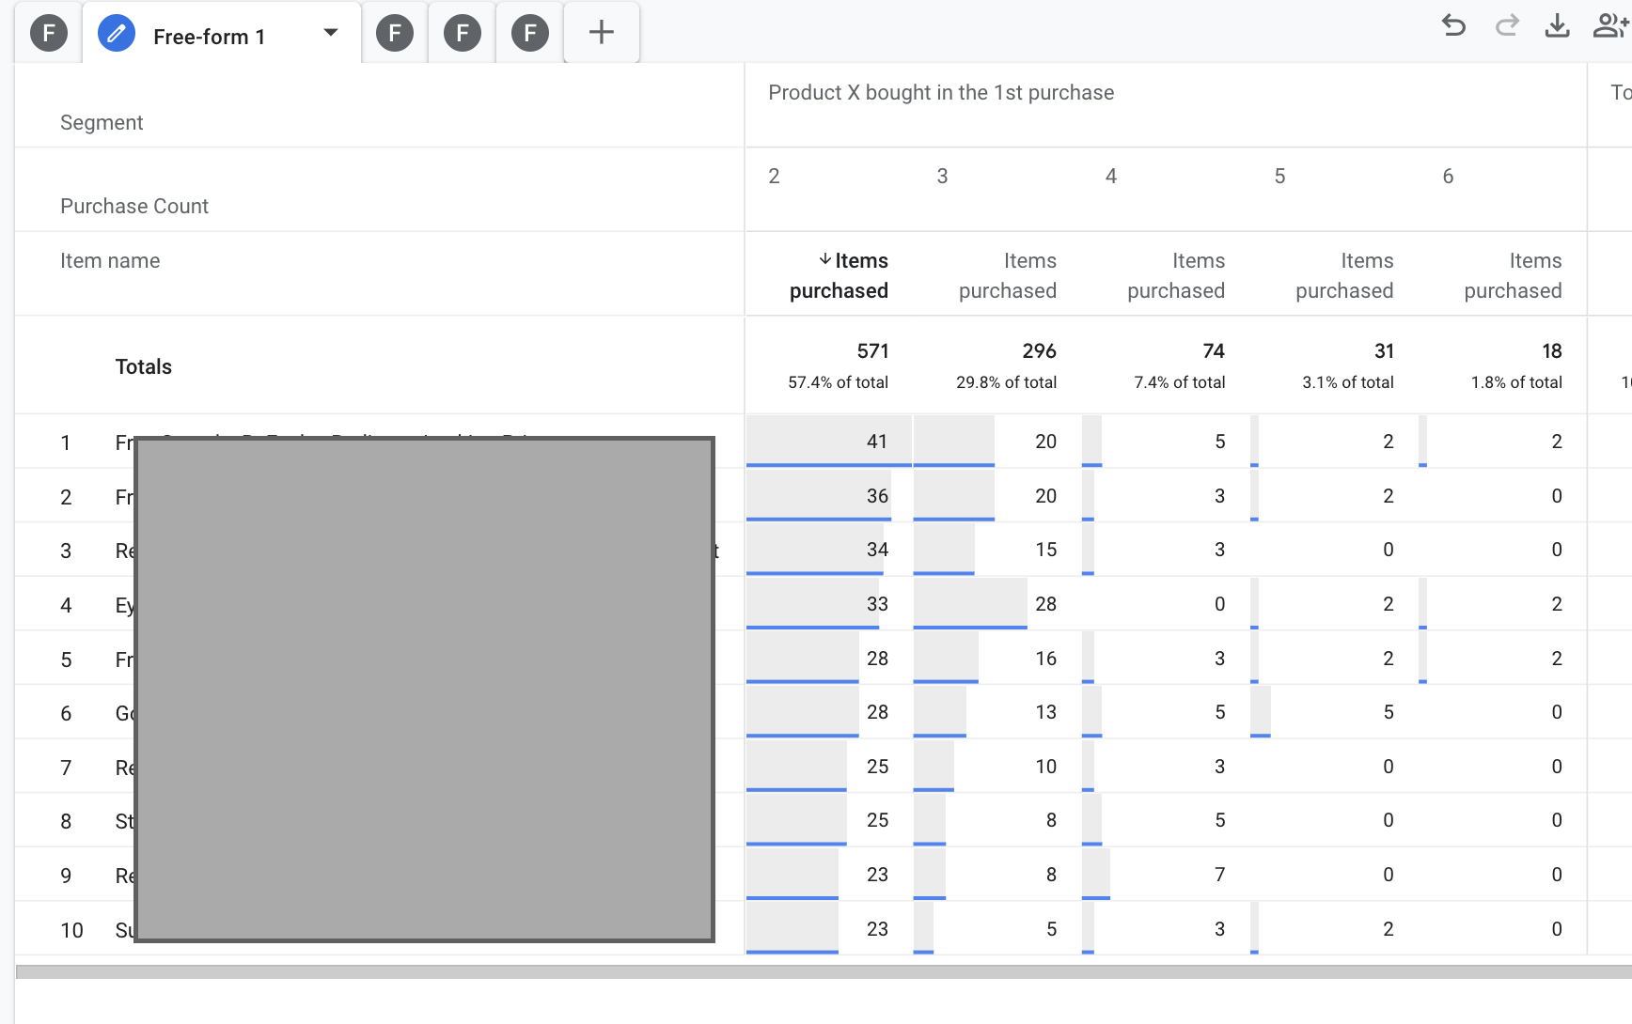Click the undo arrow icon

[x=1453, y=26]
